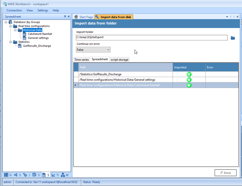Select GofResults_Discharge in the tree
This screenshot has height=186, width=242.
tap(37, 46)
